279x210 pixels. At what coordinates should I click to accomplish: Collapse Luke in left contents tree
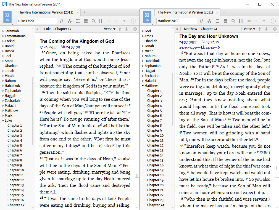pos(3,121)
